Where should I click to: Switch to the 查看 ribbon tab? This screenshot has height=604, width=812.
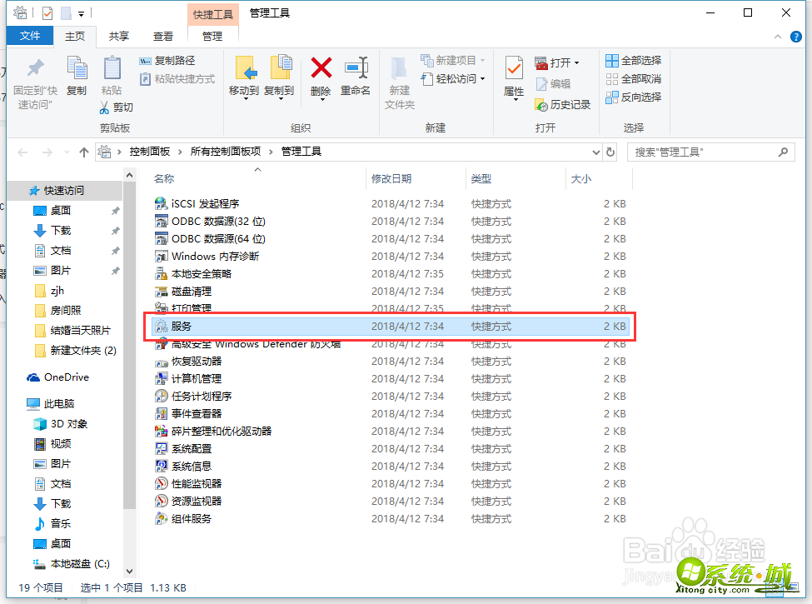coord(163,36)
